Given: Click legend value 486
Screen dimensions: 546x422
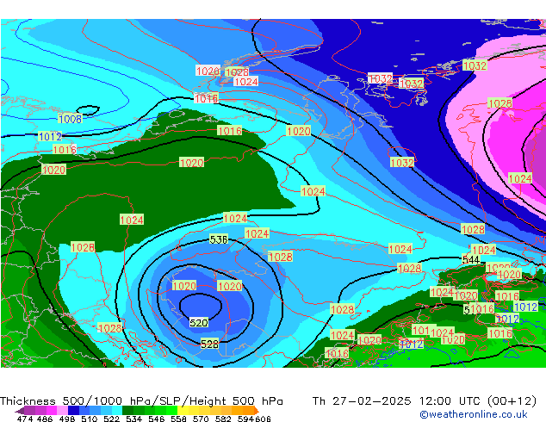Looking at the screenshot, I should click(45, 419).
